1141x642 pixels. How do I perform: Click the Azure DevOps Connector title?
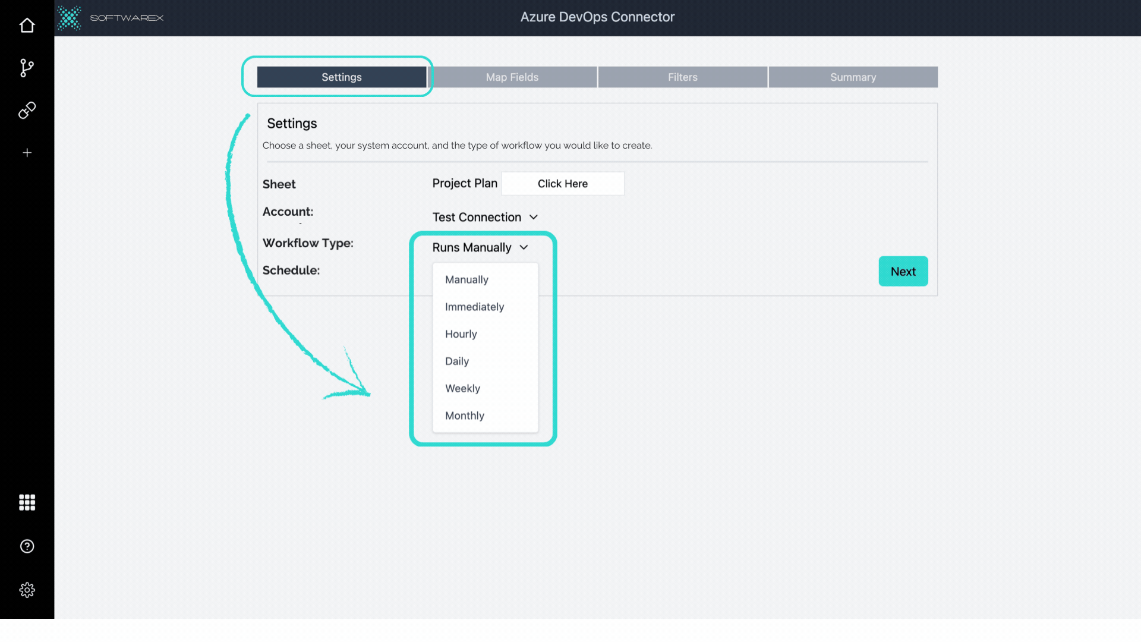click(x=597, y=17)
